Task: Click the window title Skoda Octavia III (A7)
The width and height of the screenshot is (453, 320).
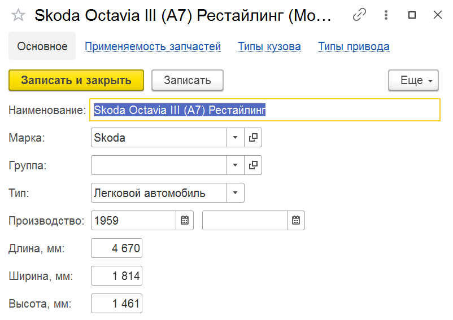Action: (183, 15)
